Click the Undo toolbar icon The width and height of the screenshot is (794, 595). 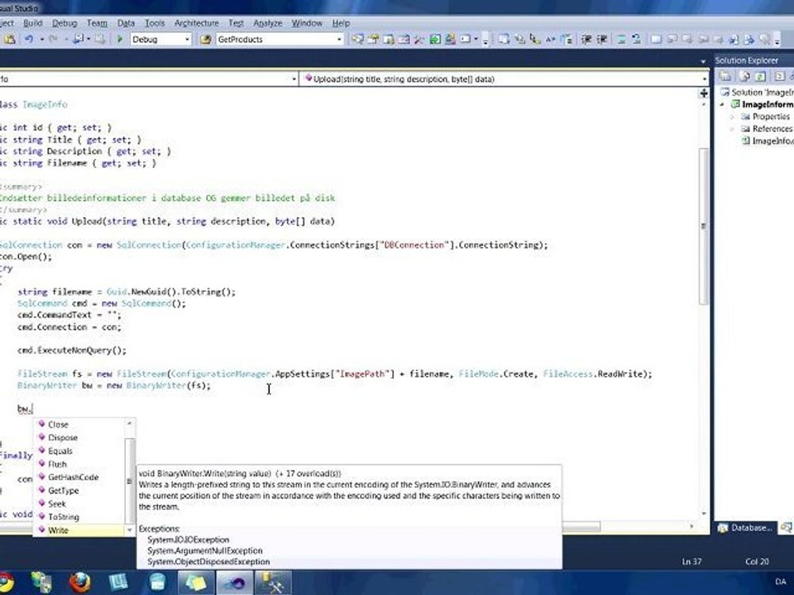click(x=29, y=39)
